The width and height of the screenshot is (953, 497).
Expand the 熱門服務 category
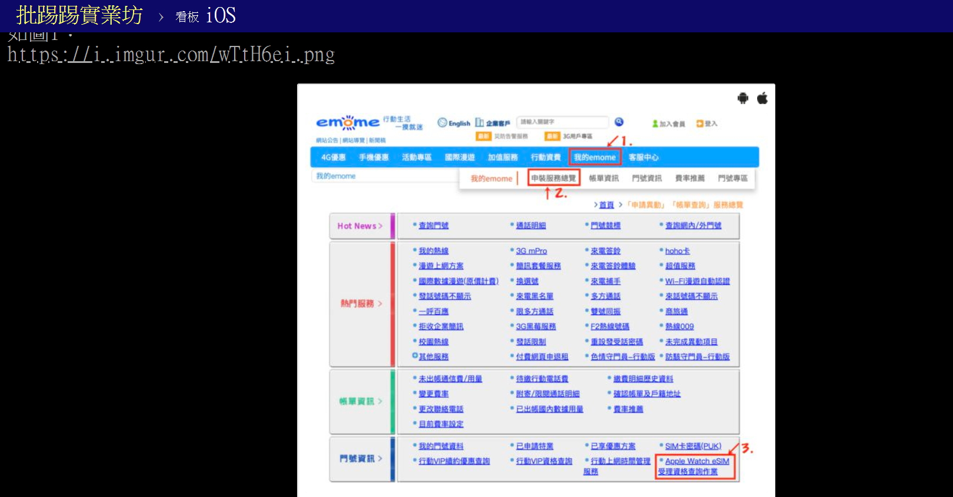(361, 303)
